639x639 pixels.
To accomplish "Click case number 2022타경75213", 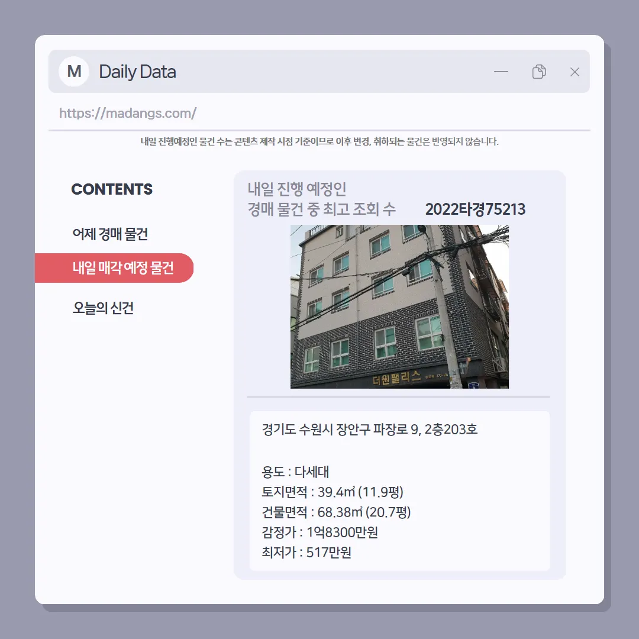I will click(475, 209).
